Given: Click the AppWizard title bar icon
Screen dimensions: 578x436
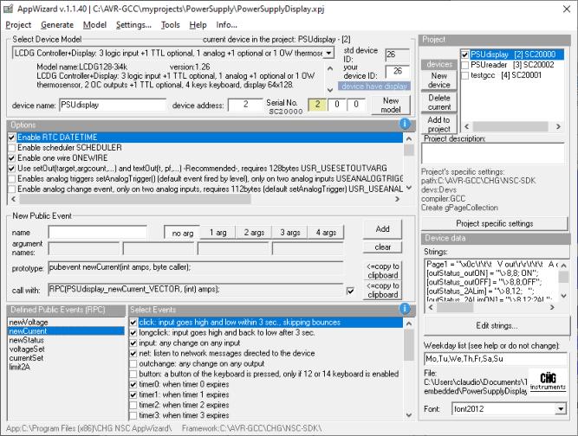Looking at the screenshot, I should (x=8, y=9).
